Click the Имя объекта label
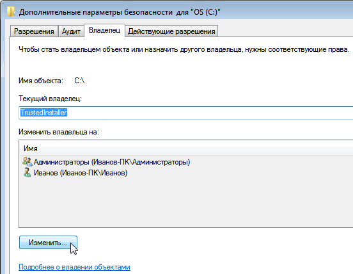The width and height of the screenshot is (353, 274). [x=41, y=81]
